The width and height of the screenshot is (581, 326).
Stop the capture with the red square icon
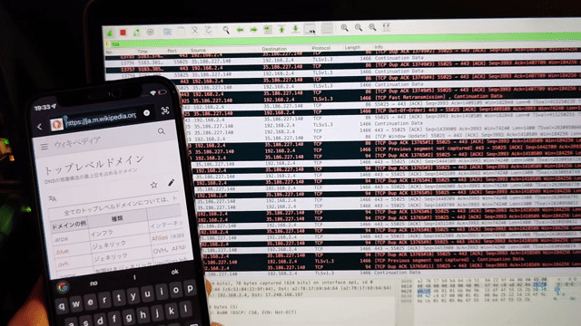pos(123,33)
